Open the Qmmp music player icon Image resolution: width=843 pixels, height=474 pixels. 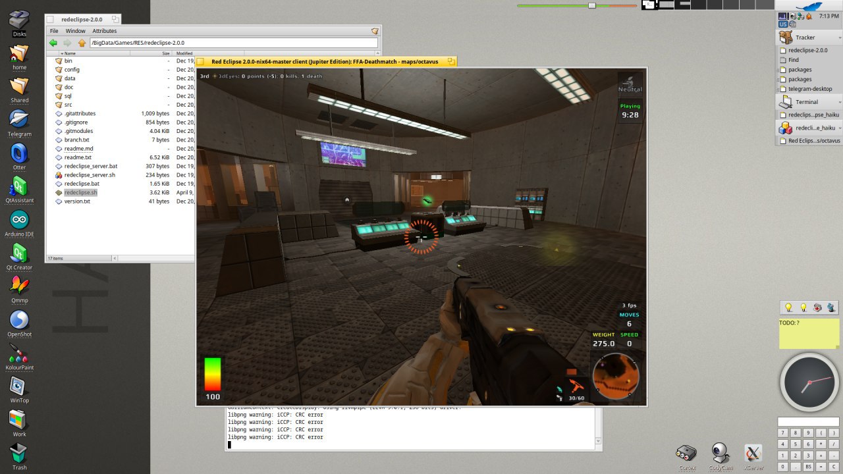(x=19, y=288)
